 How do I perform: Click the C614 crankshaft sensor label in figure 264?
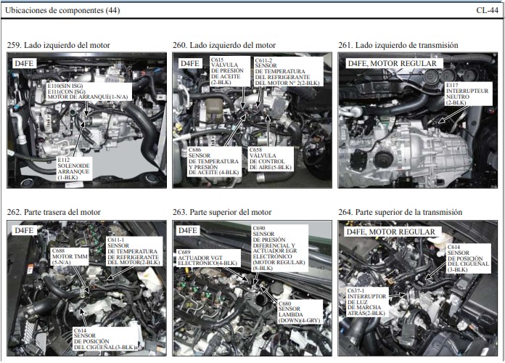pos(468,258)
